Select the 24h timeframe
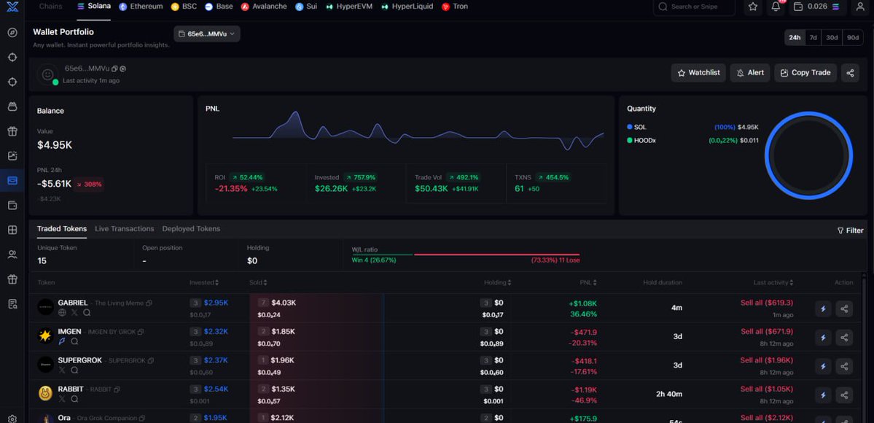 pyautogui.click(x=795, y=37)
